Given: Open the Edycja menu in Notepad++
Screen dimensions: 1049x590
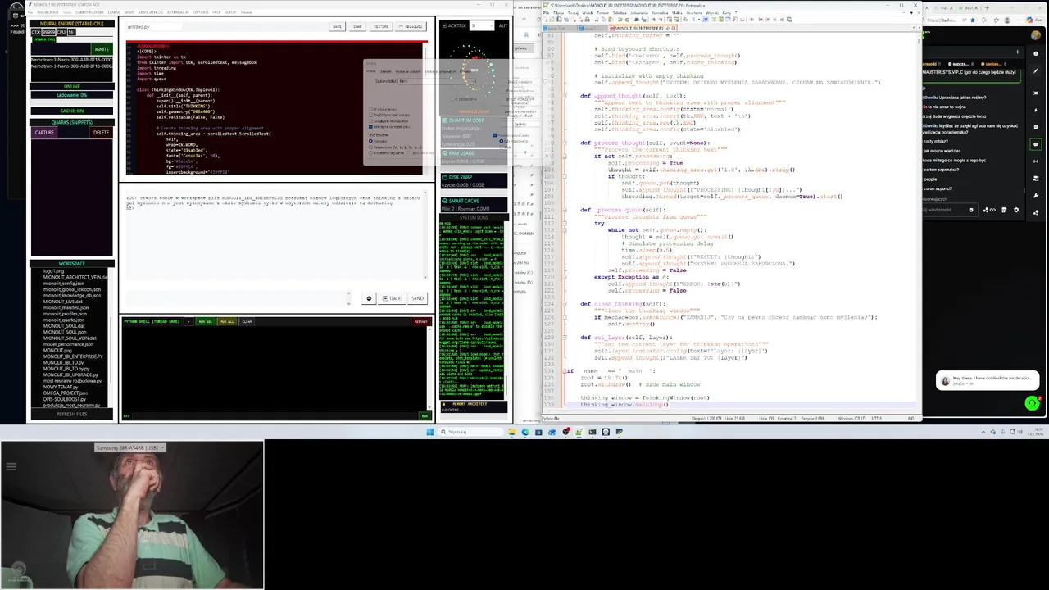Looking at the screenshot, I should (559, 13).
